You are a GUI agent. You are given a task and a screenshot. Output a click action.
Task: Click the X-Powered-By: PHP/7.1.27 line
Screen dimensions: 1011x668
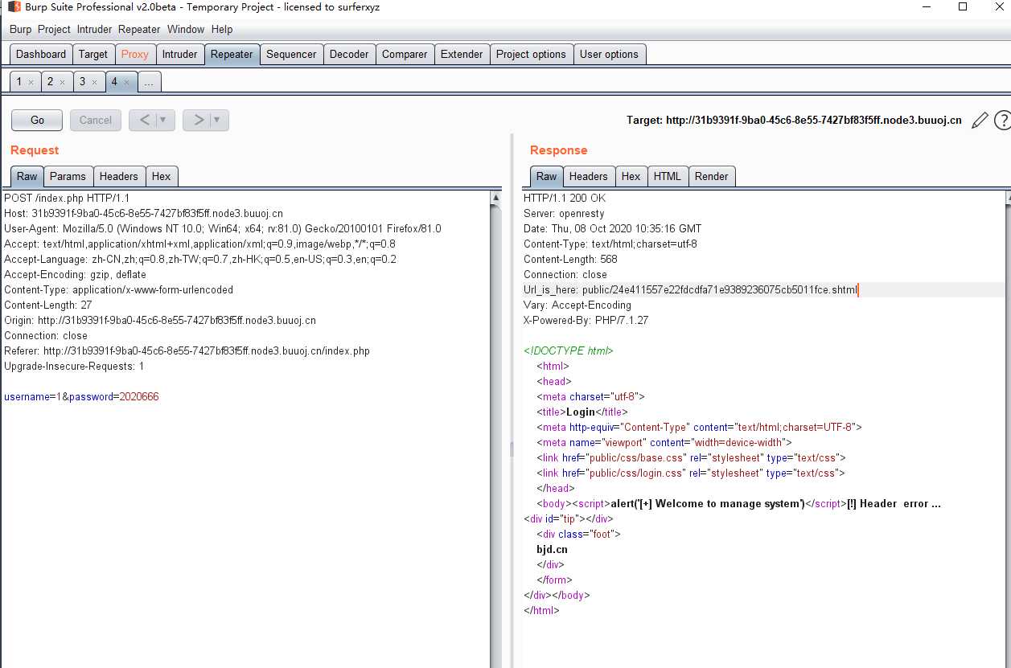[x=586, y=320]
